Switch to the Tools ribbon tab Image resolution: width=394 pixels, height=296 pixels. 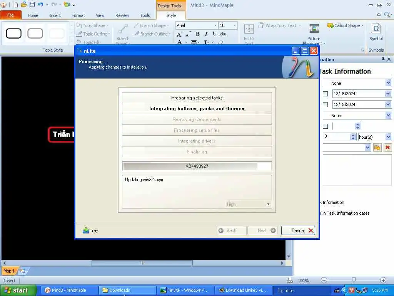145,15
